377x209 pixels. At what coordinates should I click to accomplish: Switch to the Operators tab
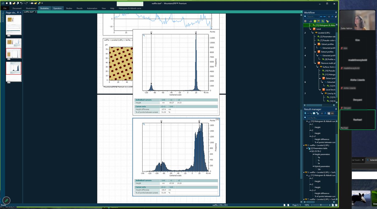tap(57, 8)
